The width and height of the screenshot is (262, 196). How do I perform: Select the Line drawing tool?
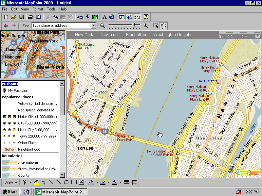pyautogui.click(x=51, y=182)
